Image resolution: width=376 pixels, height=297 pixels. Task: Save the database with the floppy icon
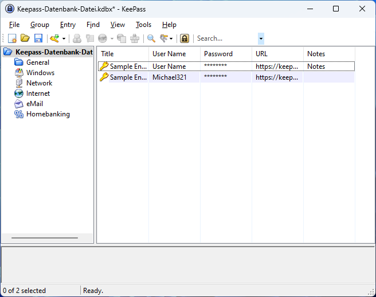coord(38,38)
